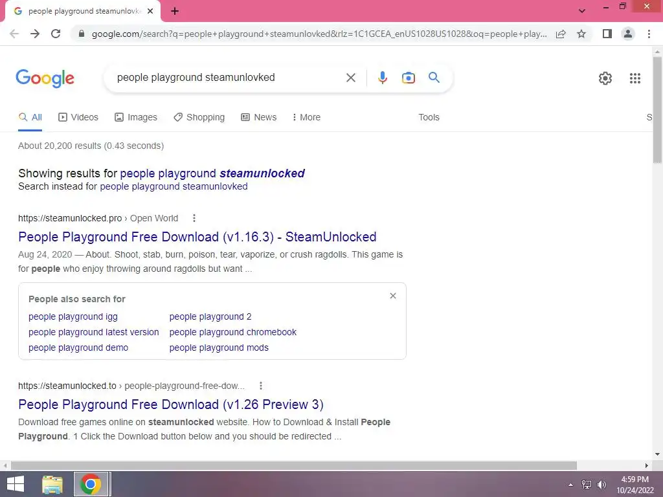Viewport: 663px width, 497px height.
Task: Open the three-dot menu for steamunlocked.pro result
Action: (x=194, y=218)
